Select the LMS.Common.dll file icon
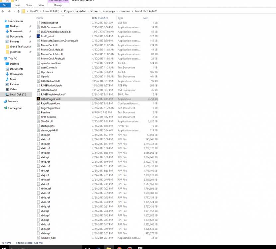Viewport: 276px width, 249px height. (x=39, y=27)
